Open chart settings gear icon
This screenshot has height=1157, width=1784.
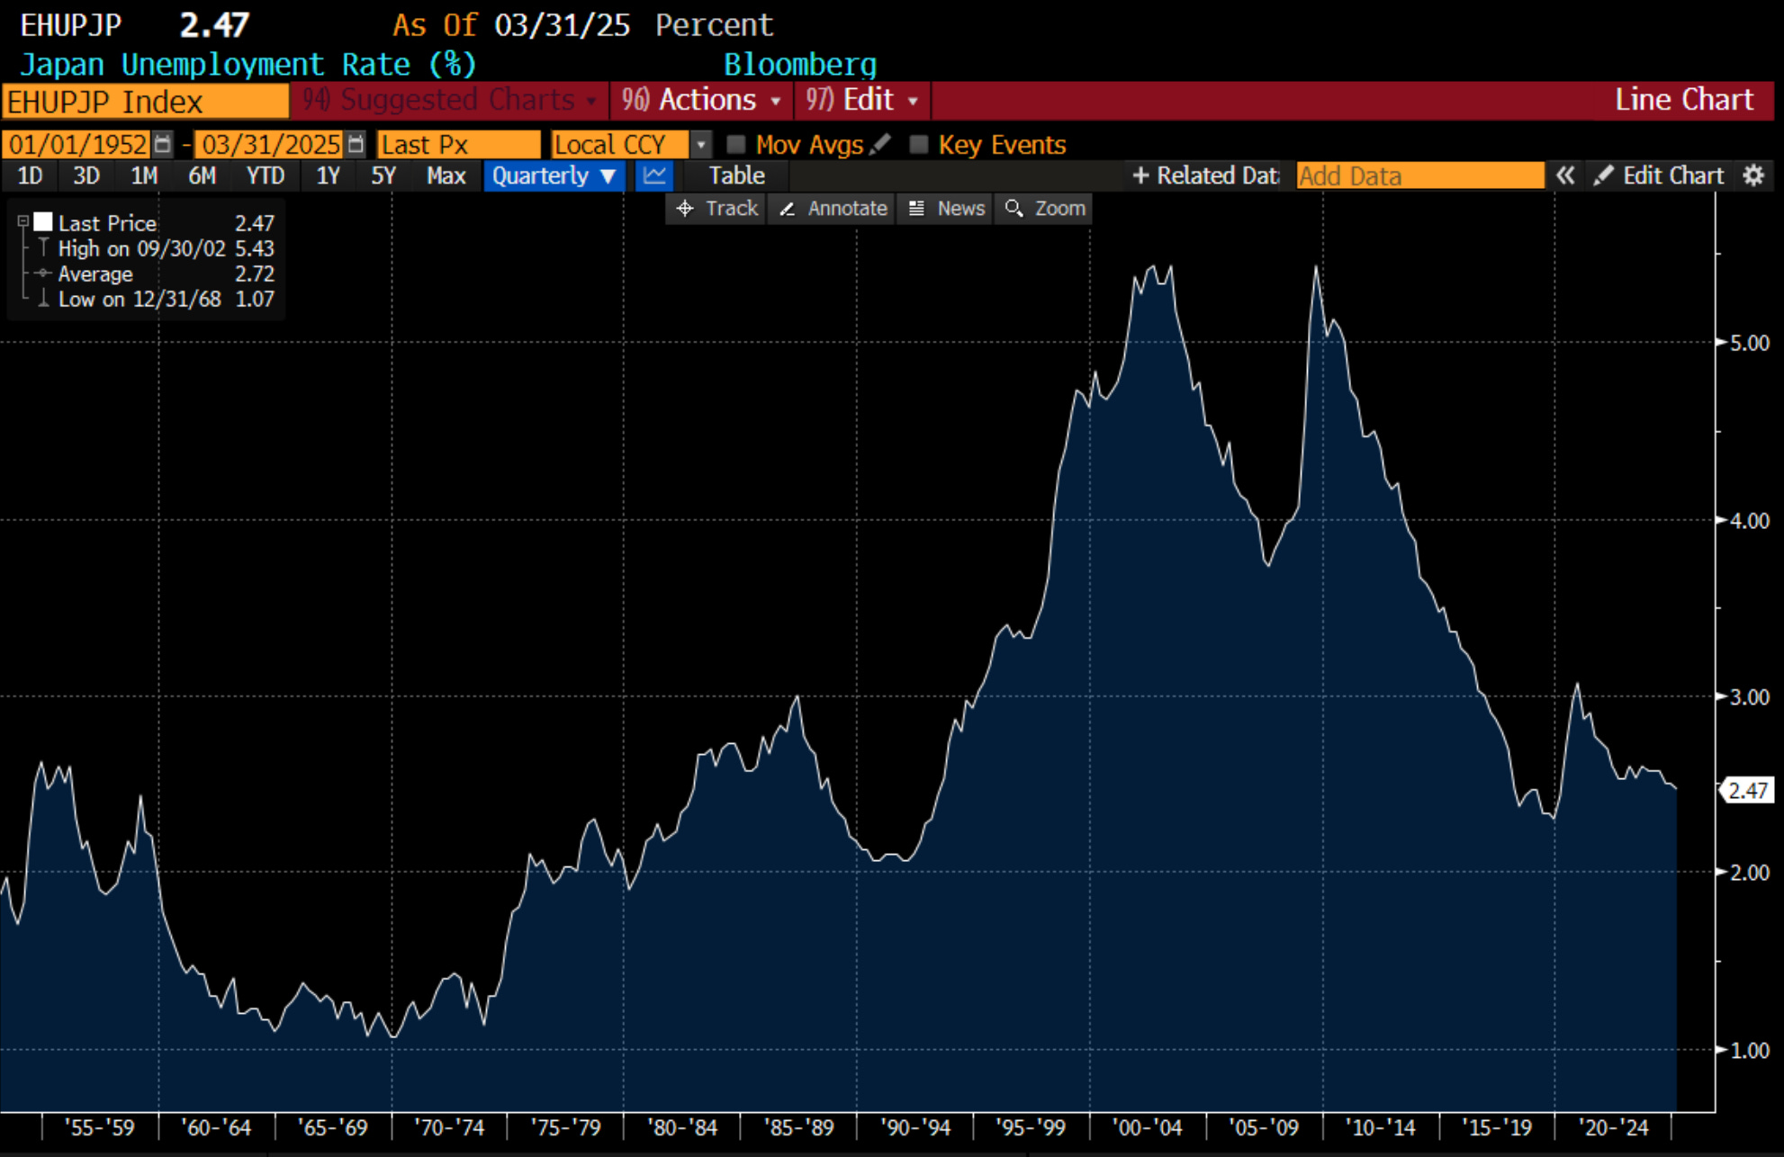tap(1753, 175)
